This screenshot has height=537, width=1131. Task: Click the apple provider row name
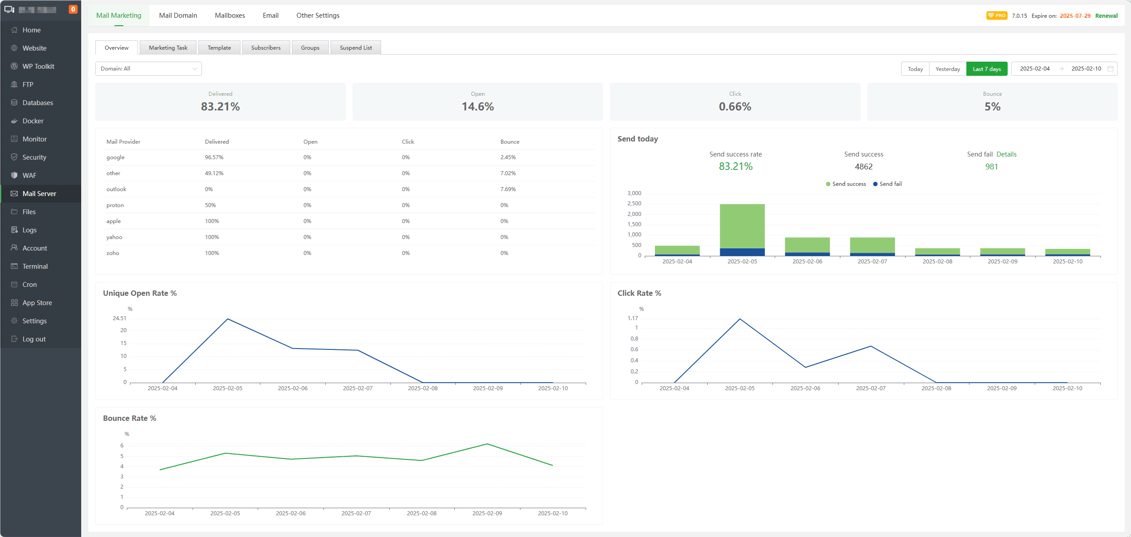pos(114,221)
